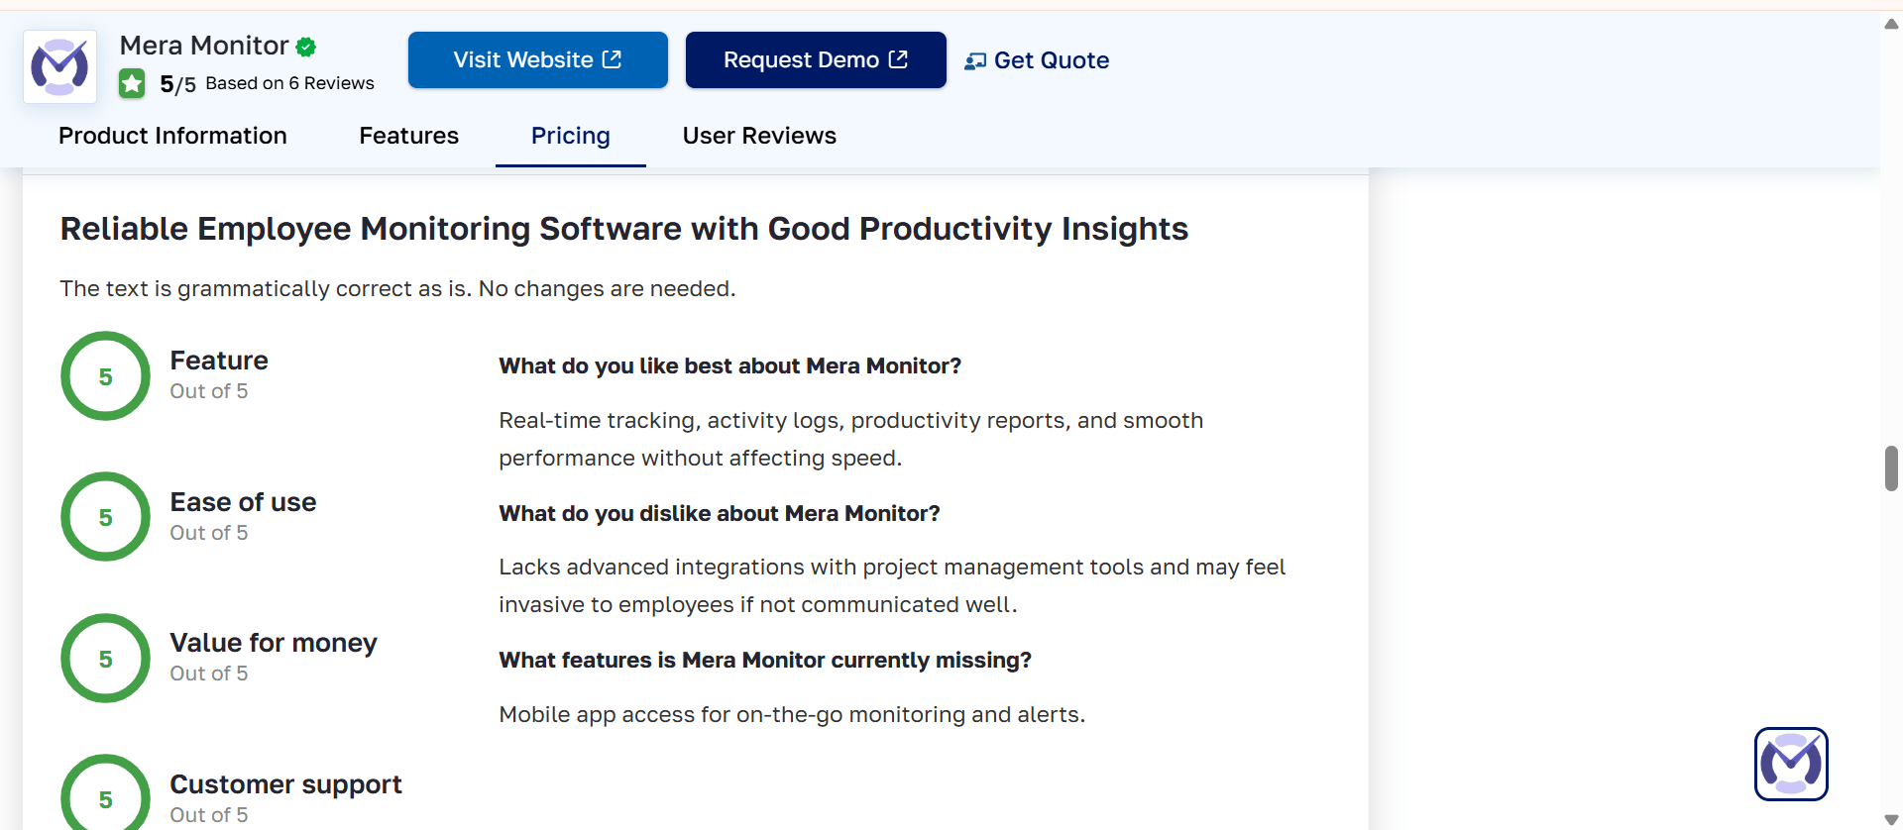This screenshot has height=830, width=1903.
Task: Click the Get Quote chat icon
Action: [975, 61]
